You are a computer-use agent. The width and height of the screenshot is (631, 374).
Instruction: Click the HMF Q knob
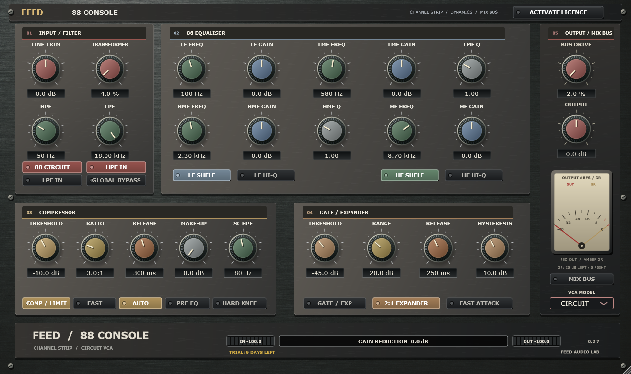click(332, 131)
